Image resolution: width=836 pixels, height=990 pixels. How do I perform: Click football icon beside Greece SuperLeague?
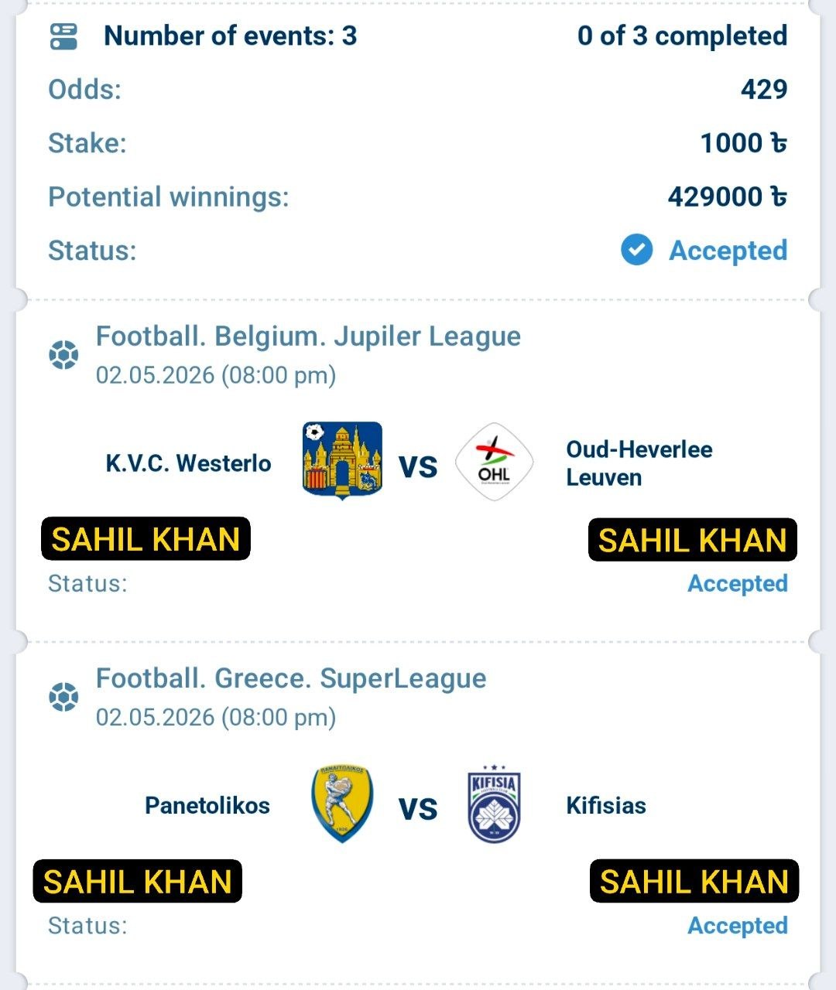tap(63, 697)
